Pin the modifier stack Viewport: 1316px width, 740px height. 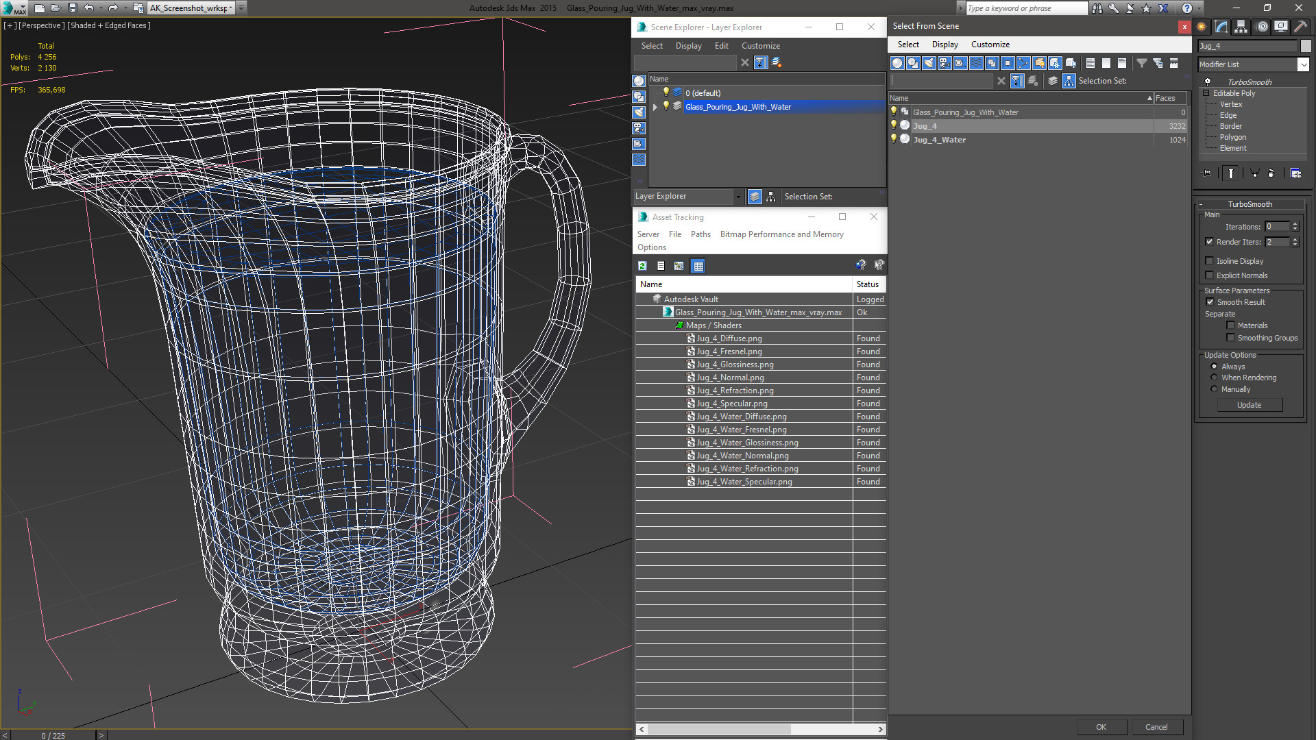(x=1207, y=173)
